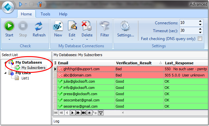The width and height of the screenshot is (209, 126).
Task: Click the green Start check button
Action: [x=9, y=26]
